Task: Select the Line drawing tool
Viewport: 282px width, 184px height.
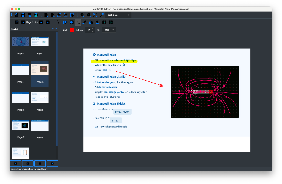Action: pyautogui.click(x=78, y=22)
